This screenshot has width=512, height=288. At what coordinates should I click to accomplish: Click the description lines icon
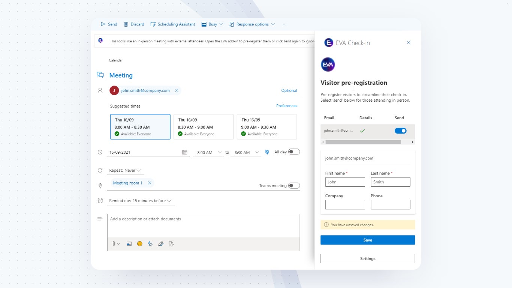pyautogui.click(x=100, y=219)
